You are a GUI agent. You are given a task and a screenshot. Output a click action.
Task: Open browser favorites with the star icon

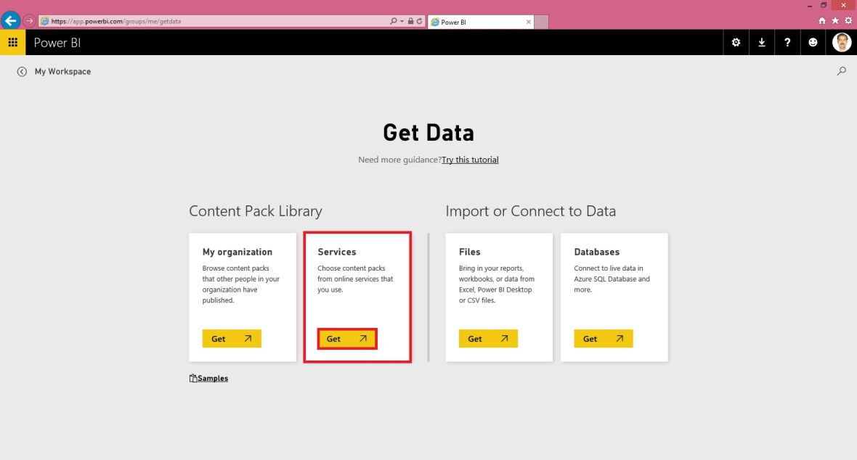[x=836, y=20]
